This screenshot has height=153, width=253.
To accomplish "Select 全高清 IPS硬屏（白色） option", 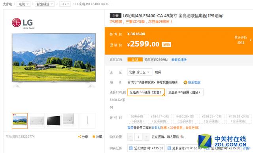I will pos(185,93).
